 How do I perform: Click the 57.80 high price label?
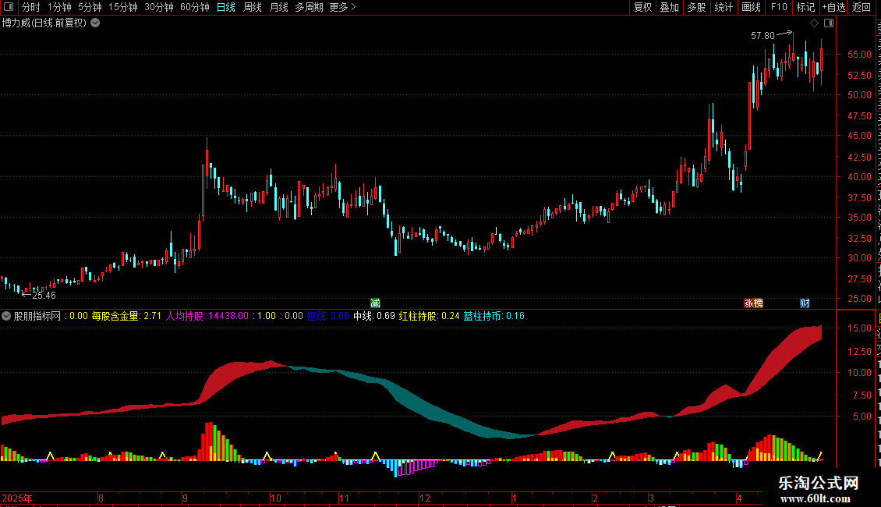click(763, 35)
